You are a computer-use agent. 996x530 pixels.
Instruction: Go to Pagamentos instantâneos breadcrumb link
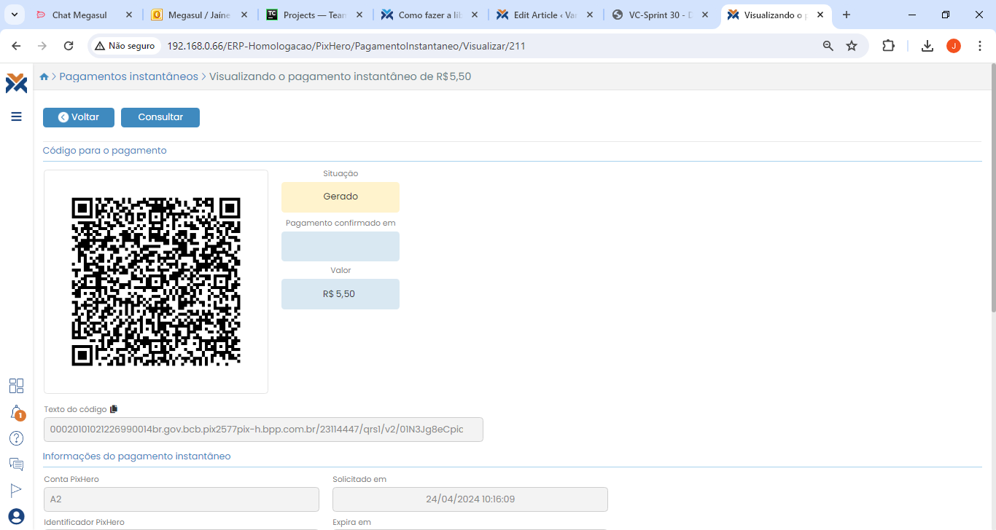tap(128, 77)
